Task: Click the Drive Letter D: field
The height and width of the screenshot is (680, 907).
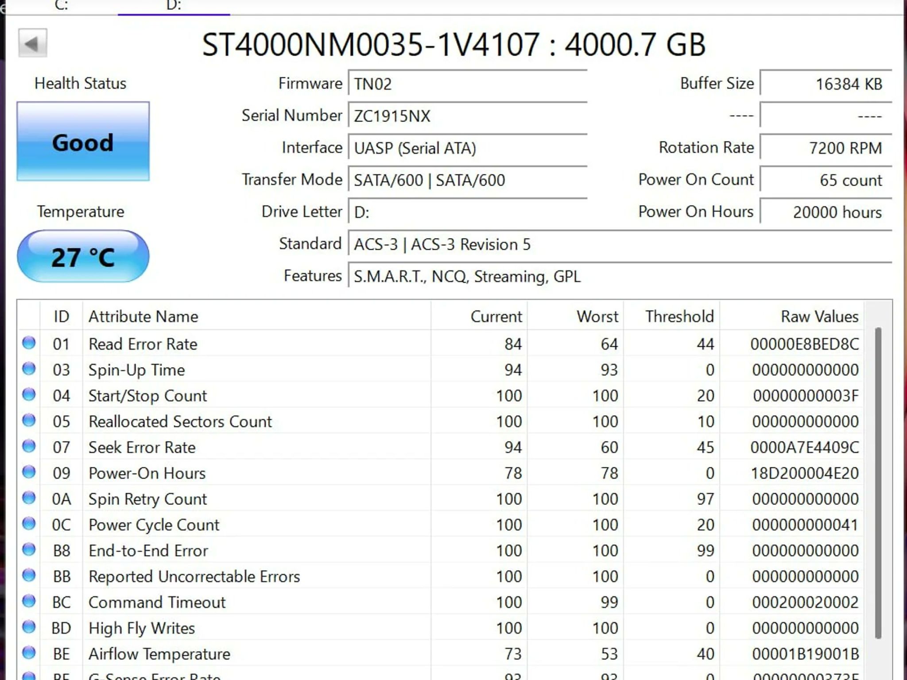Action: click(x=468, y=211)
